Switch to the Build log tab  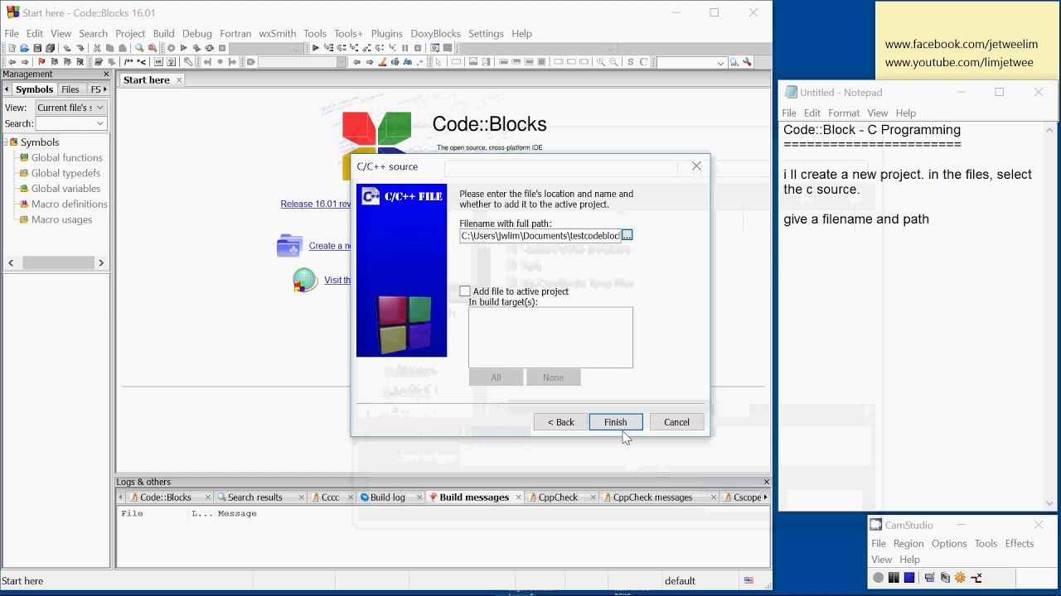pyautogui.click(x=387, y=497)
